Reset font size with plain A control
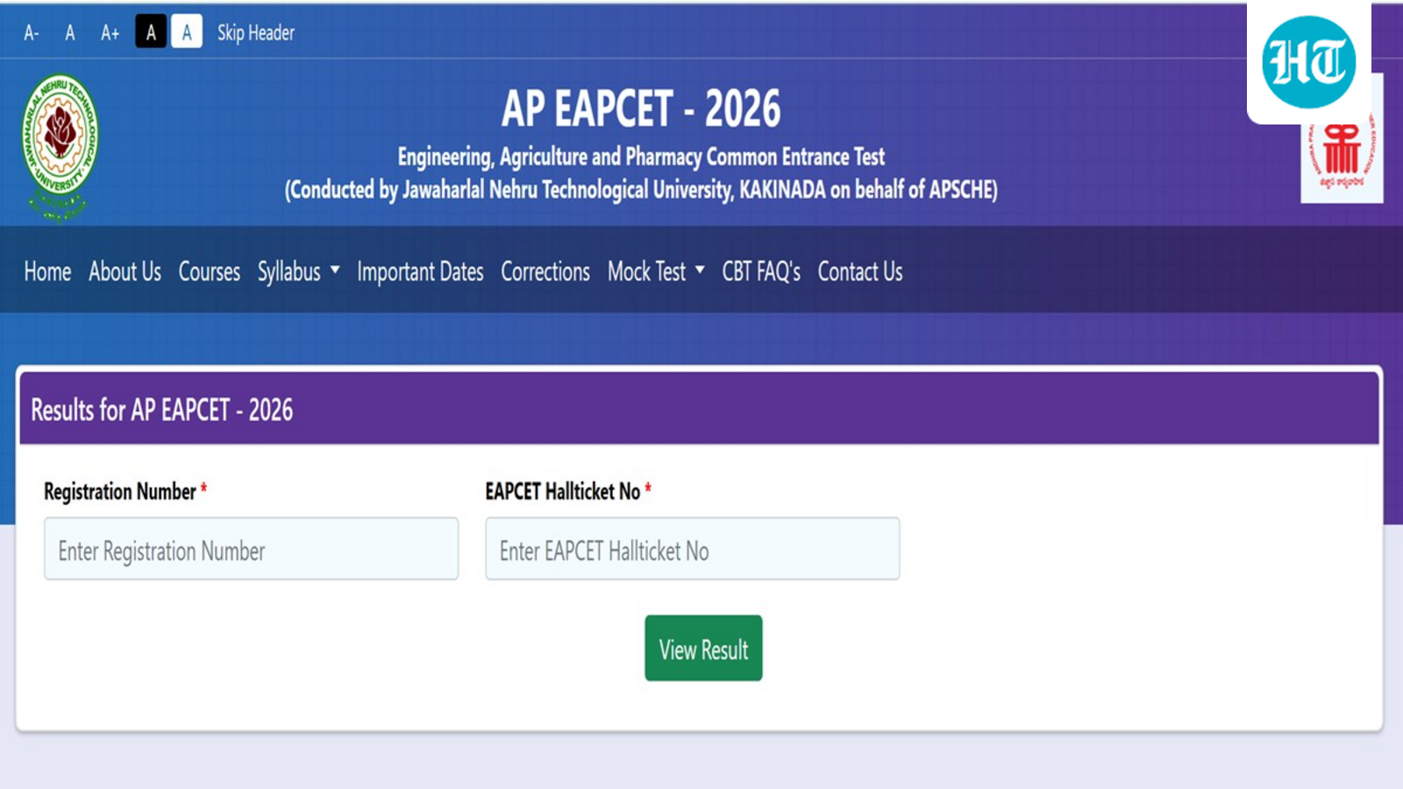 point(70,33)
